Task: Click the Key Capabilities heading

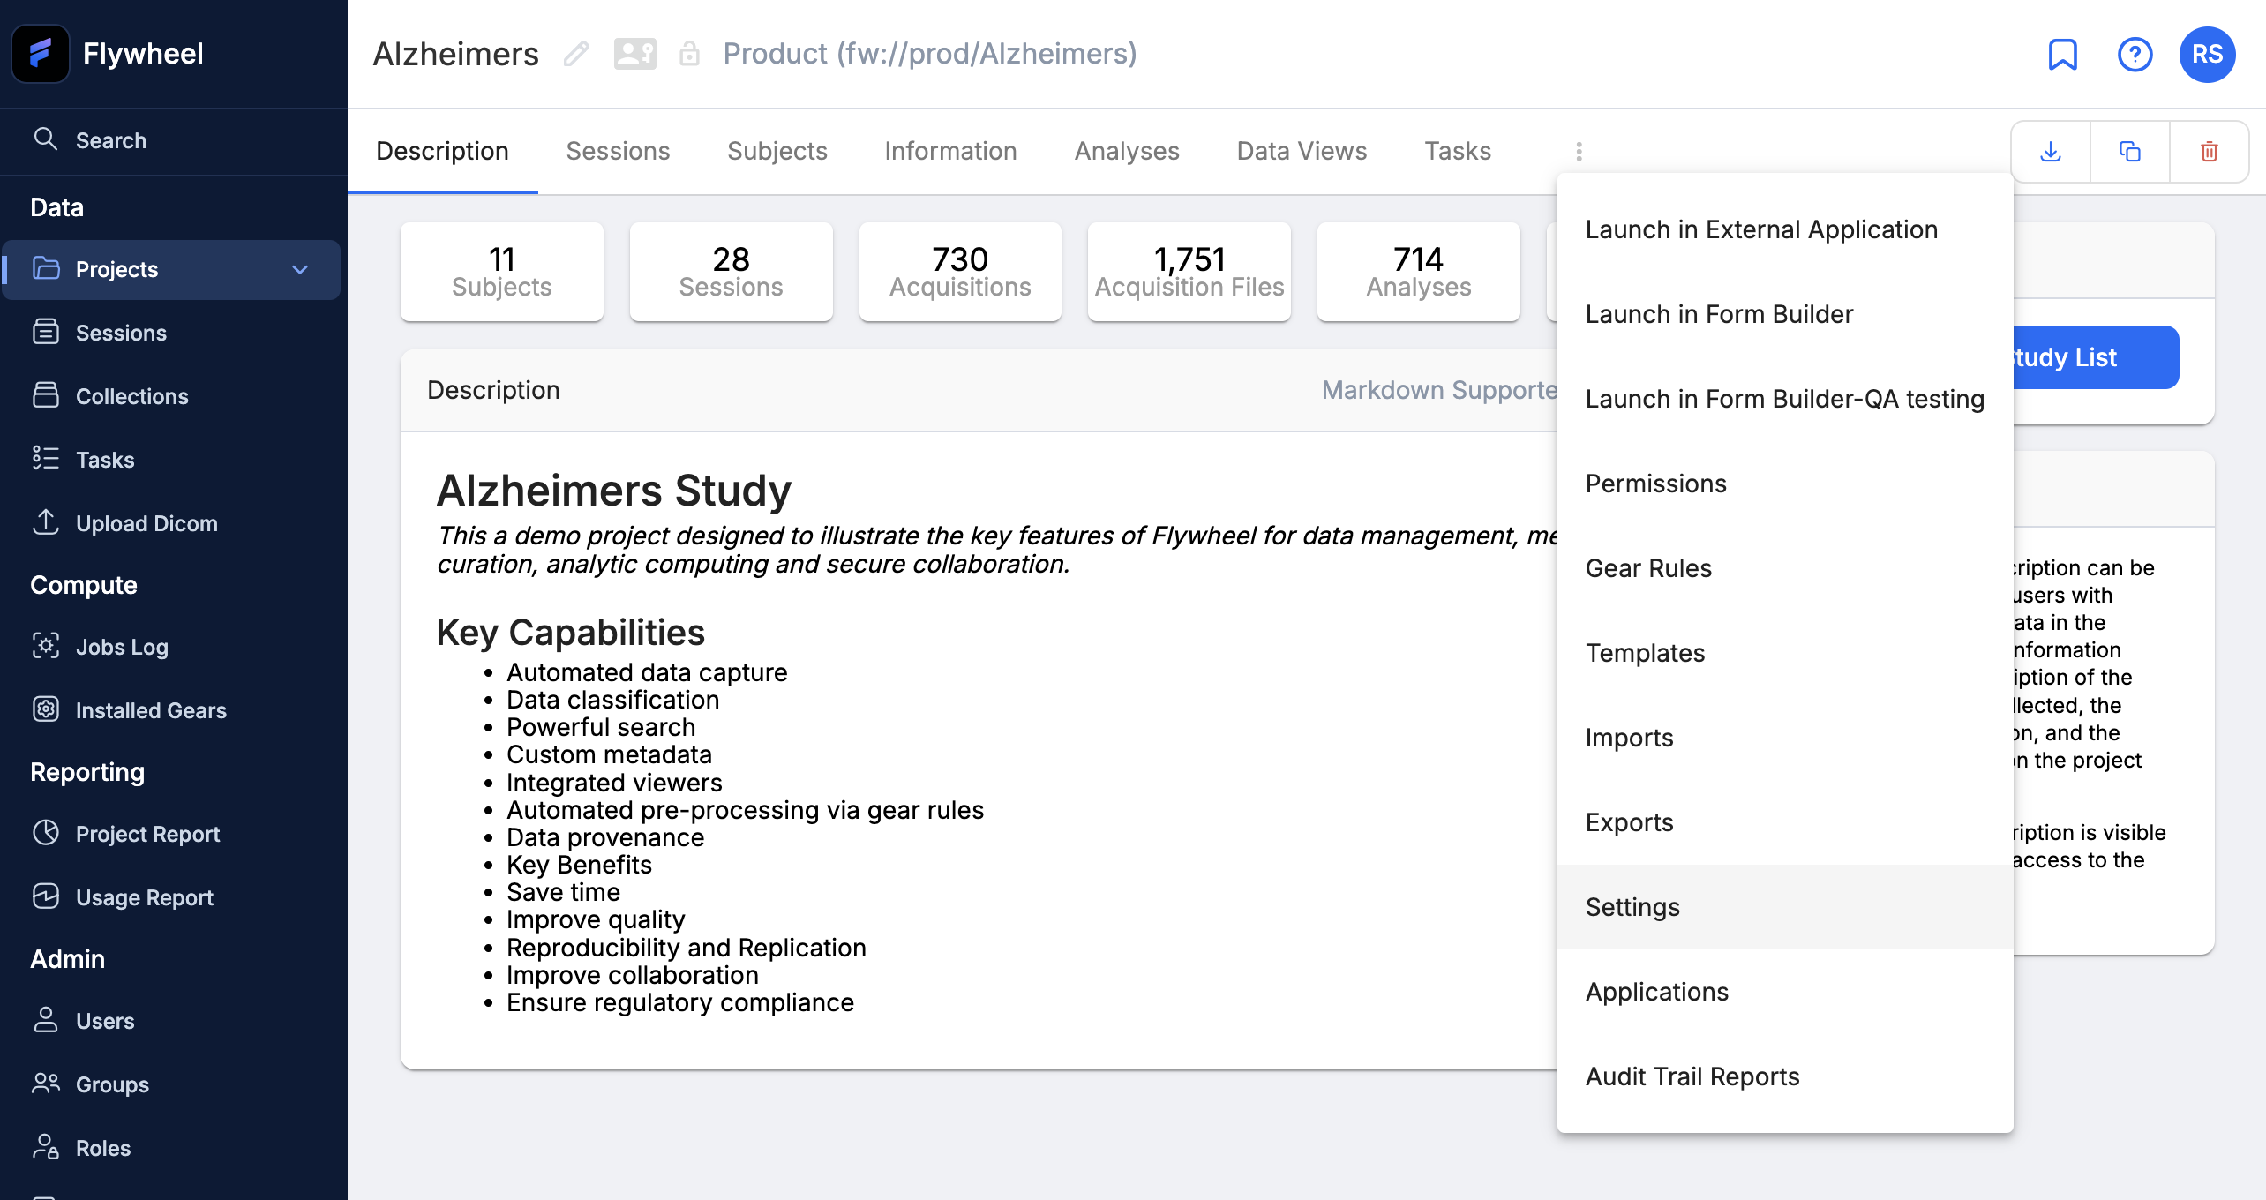Action: click(x=571, y=633)
